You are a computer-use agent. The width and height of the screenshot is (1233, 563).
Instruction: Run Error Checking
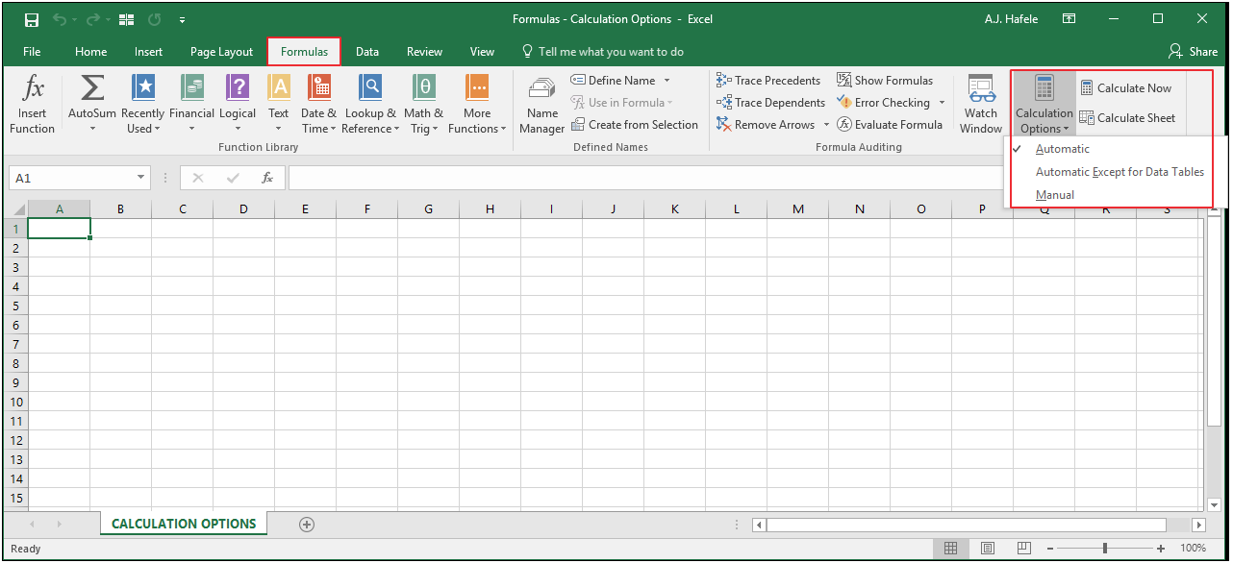pos(883,103)
